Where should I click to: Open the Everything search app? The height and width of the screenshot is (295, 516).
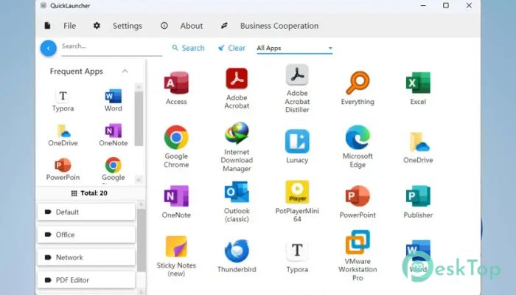[x=358, y=88]
